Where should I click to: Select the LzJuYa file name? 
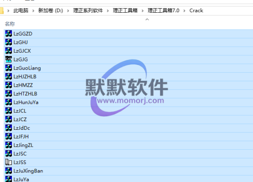point(21,179)
